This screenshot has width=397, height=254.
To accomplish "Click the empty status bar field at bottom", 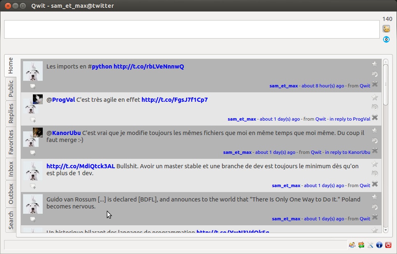I will click(x=175, y=245).
